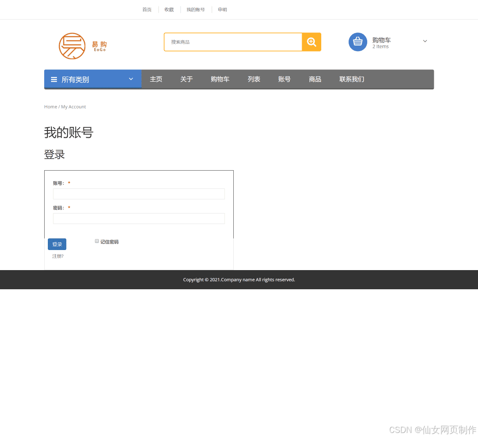Click the 申明 top link

222,10
